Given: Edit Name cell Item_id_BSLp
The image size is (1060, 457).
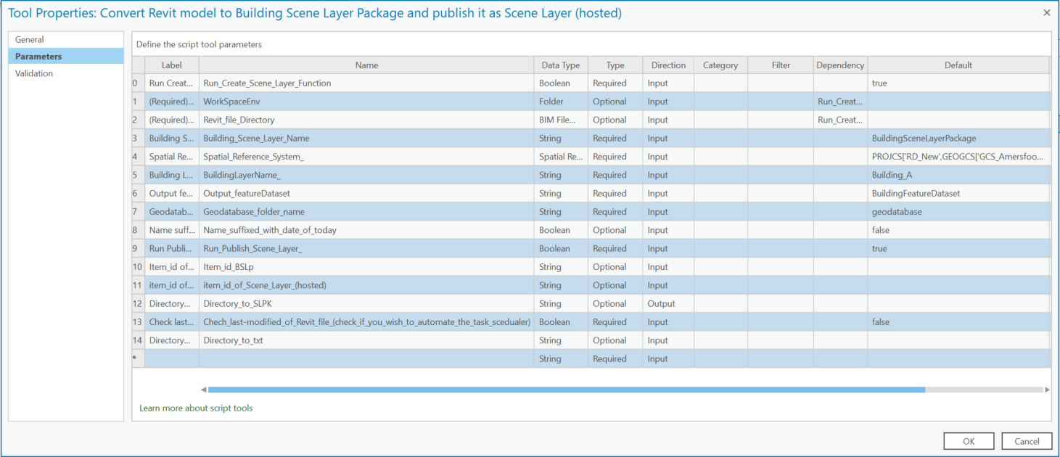Looking at the screenshot, I should [x=366, y=267].
